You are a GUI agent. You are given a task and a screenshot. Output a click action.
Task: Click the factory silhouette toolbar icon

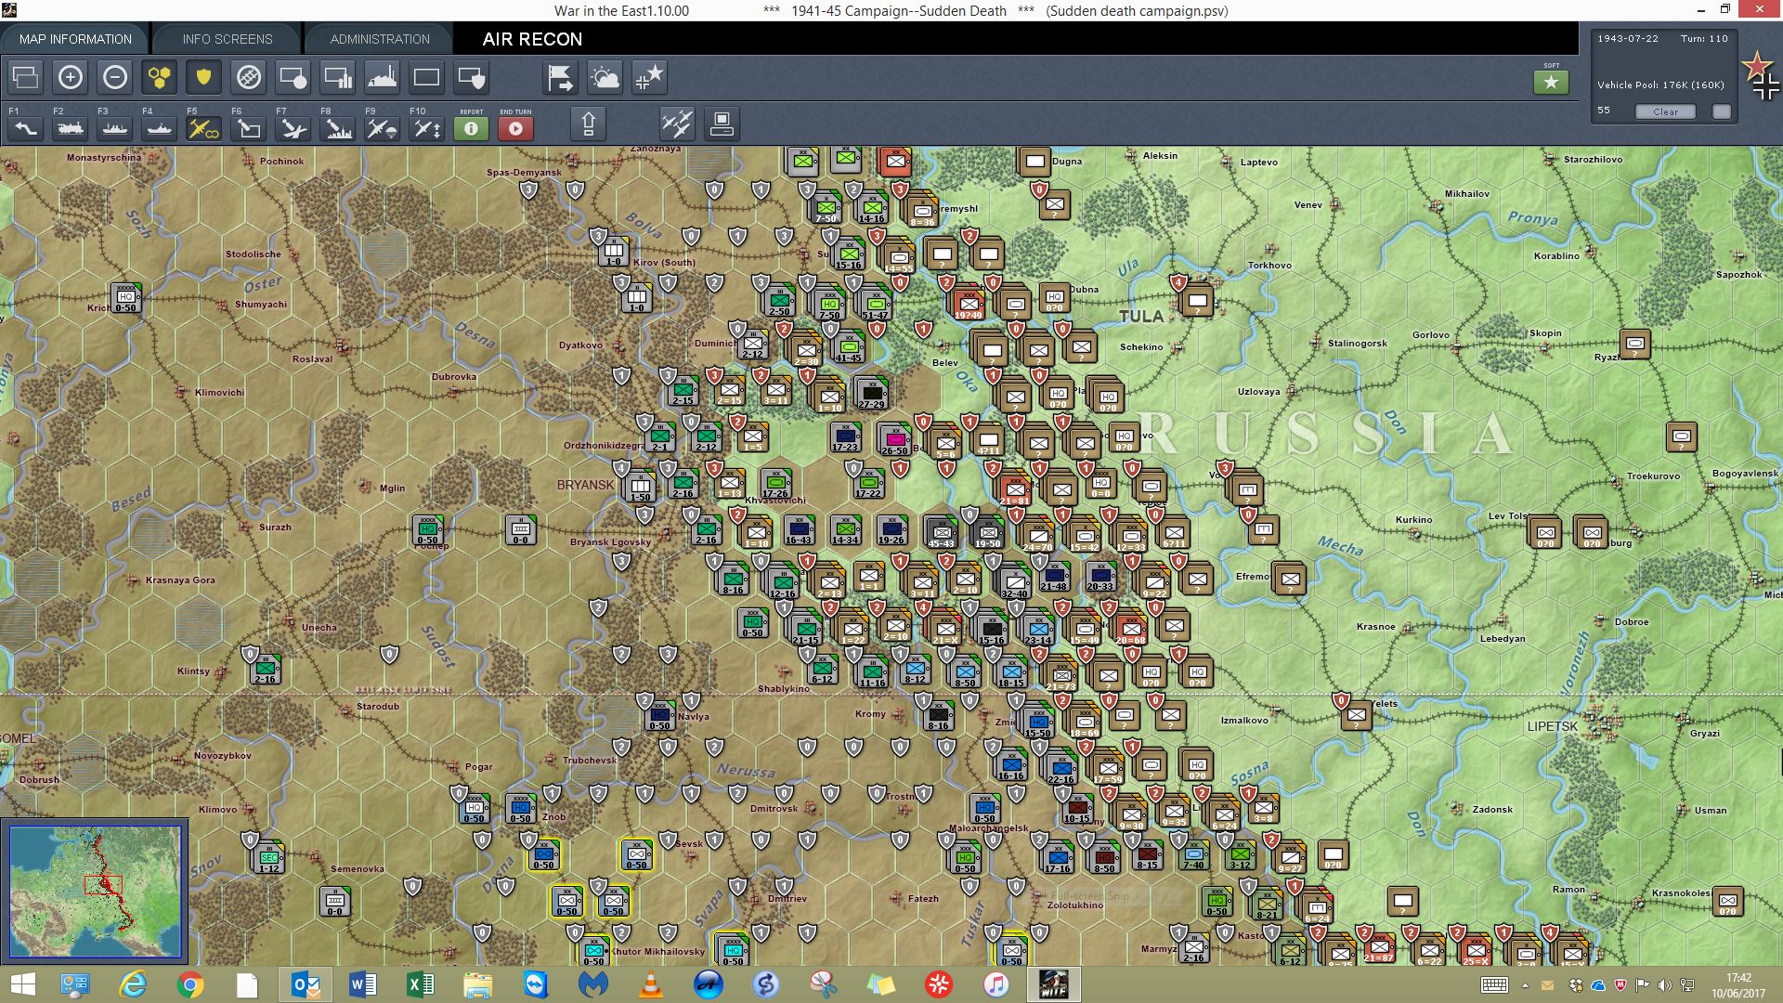coord(382,77)
